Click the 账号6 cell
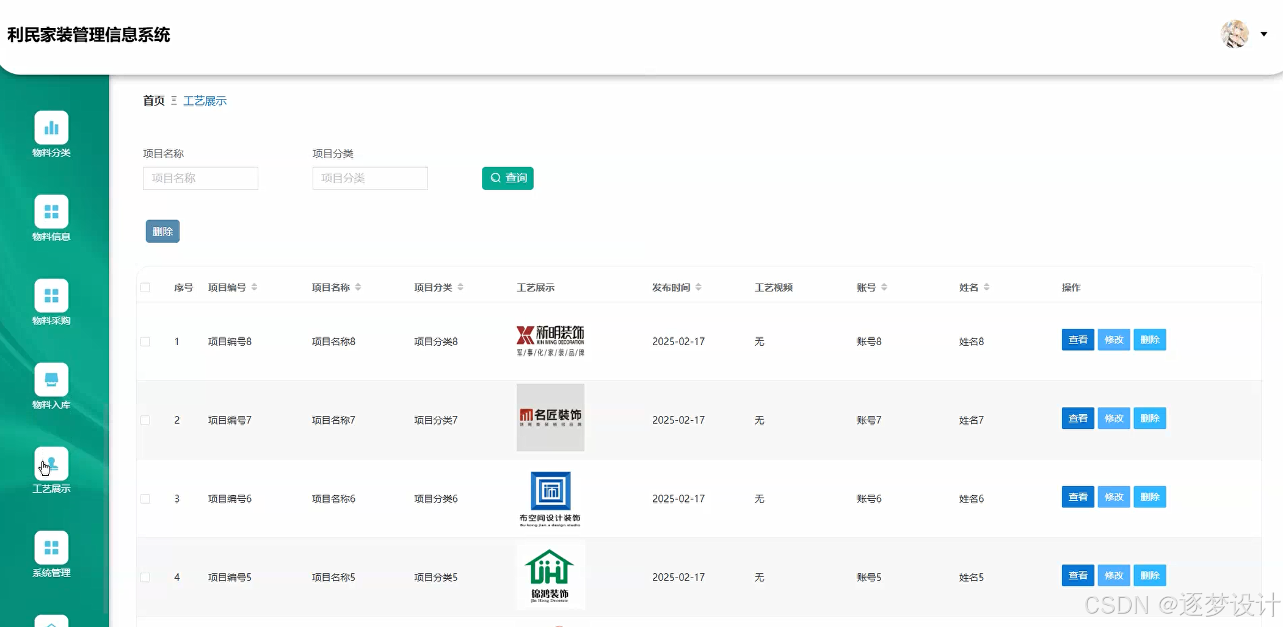Viewport: 1283px width, 627px height. pyautogui.click(x=869, y=499)
